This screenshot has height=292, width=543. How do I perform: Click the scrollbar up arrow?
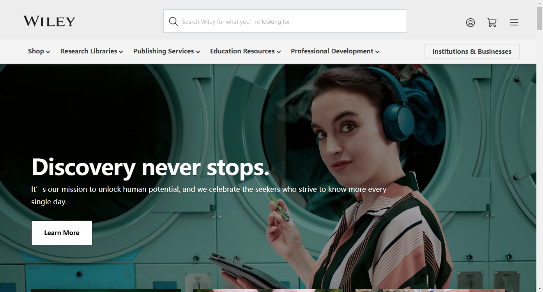pos(539,3)
